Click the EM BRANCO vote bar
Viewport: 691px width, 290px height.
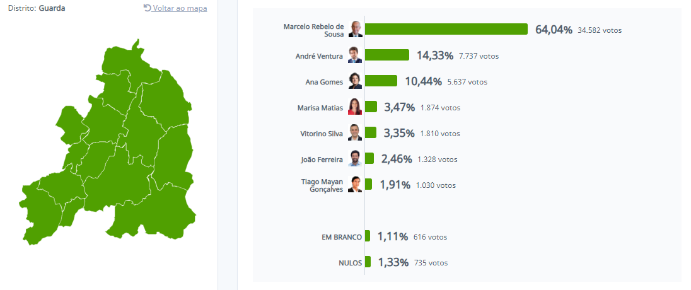368,236
